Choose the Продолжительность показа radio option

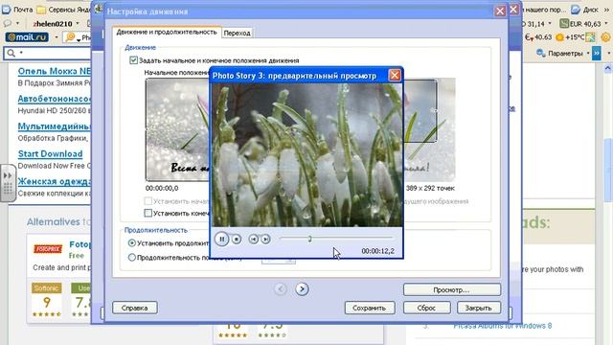coord(132,258)
